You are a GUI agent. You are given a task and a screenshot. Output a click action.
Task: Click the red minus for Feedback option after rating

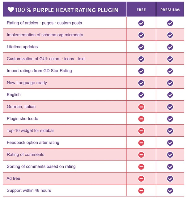click(141, 143)
